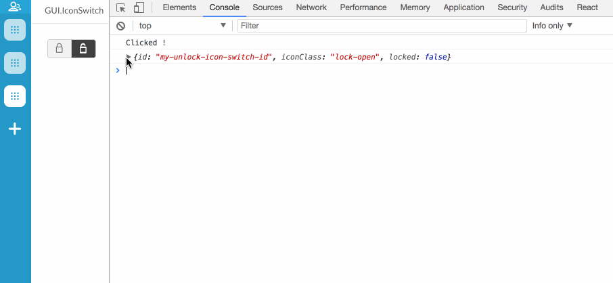Image resolution: width=613 pixels, height=283 pixels.
Task: Select the Console tab
Action: click(x=225, y=7)
